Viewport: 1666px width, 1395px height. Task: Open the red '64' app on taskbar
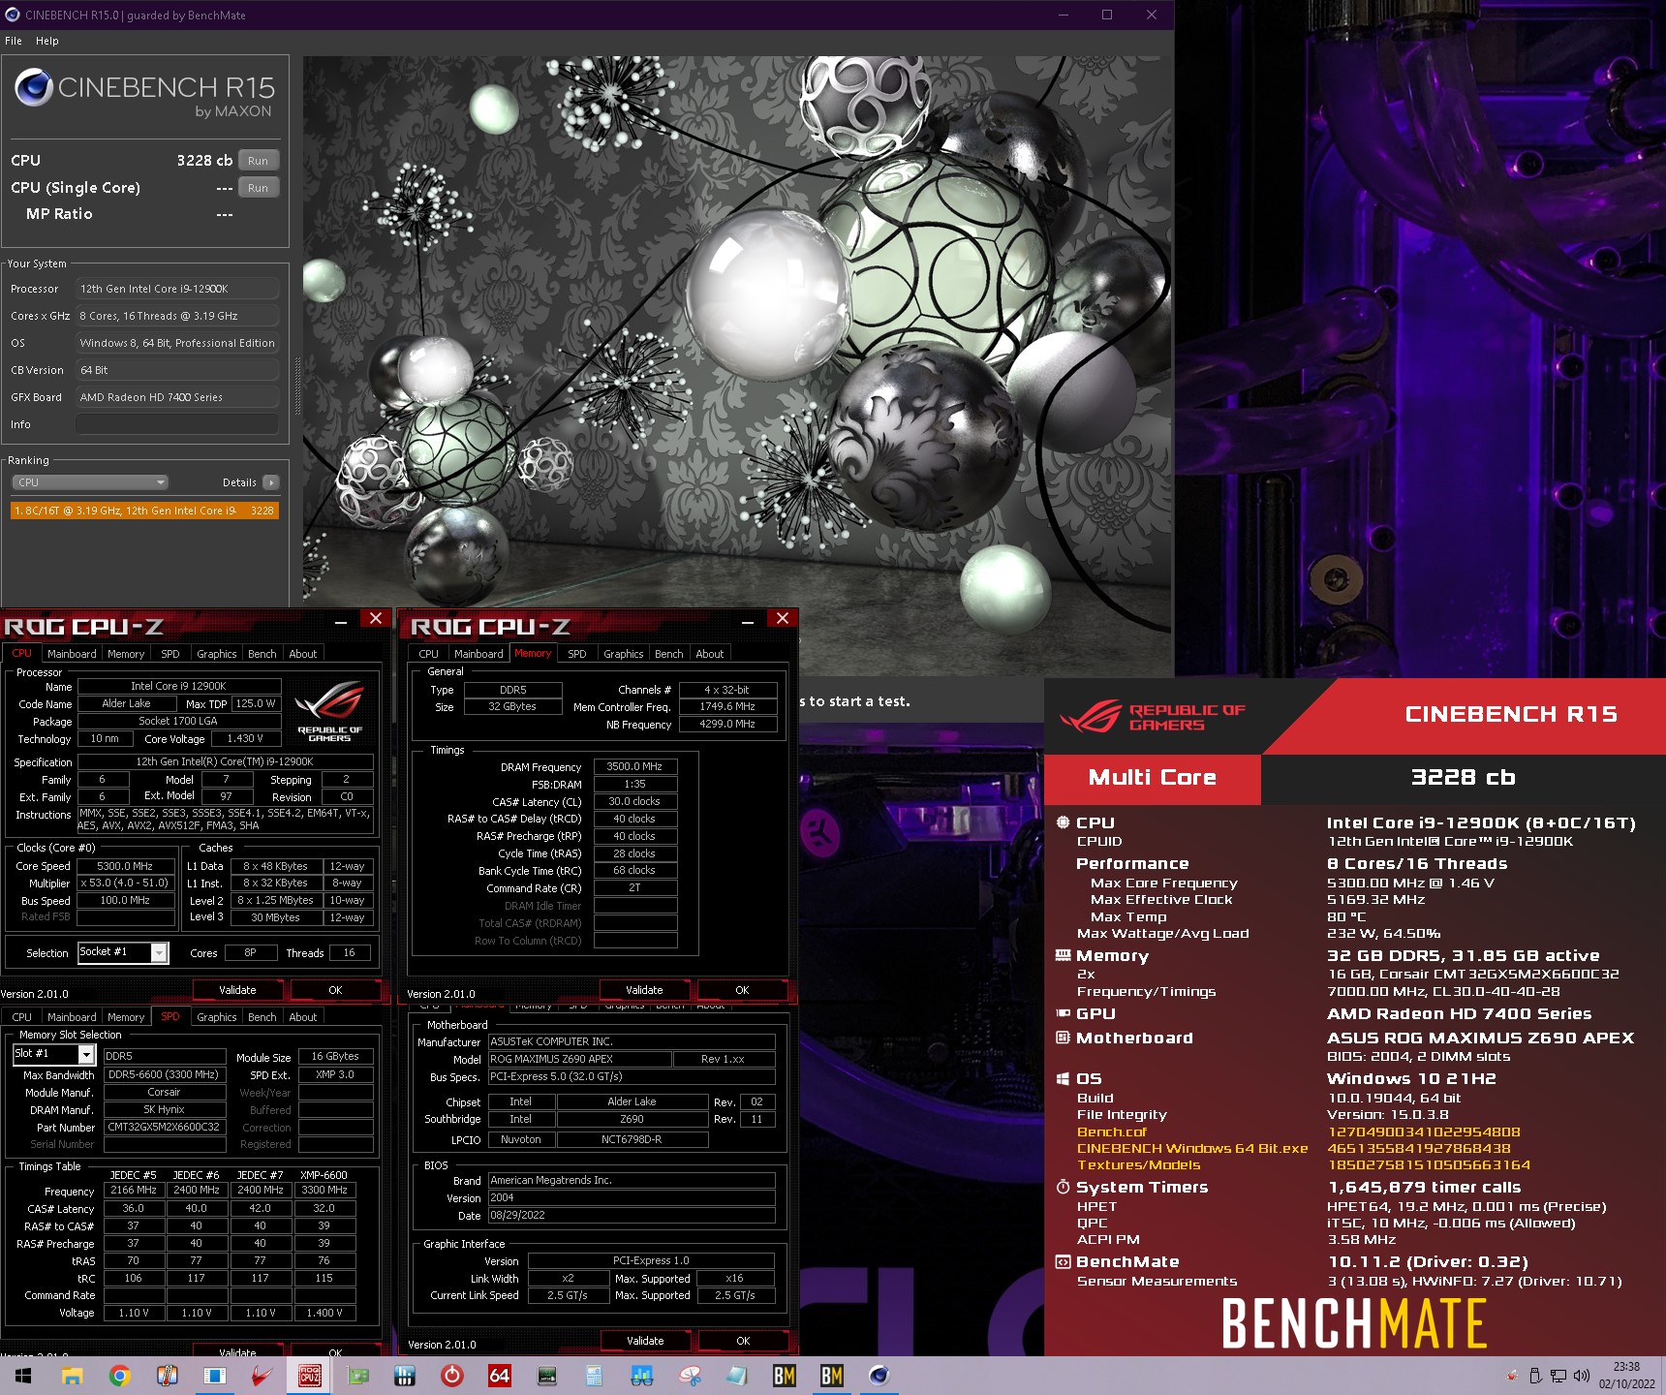[500, 1376]
